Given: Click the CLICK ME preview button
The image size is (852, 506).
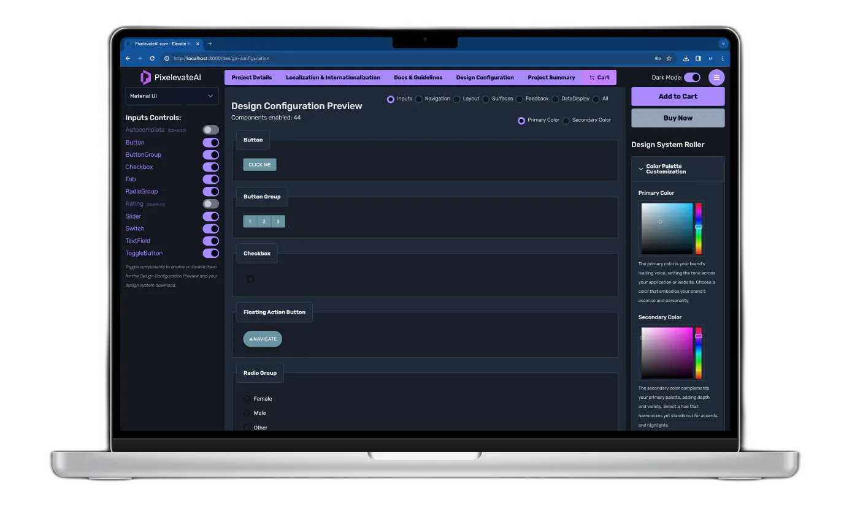Looking at the screenshot, I should coord(259,164).
